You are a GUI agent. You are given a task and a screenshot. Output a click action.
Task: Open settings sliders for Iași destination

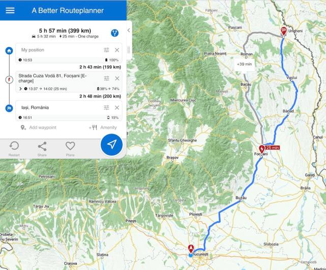click(x=106, y=107)
